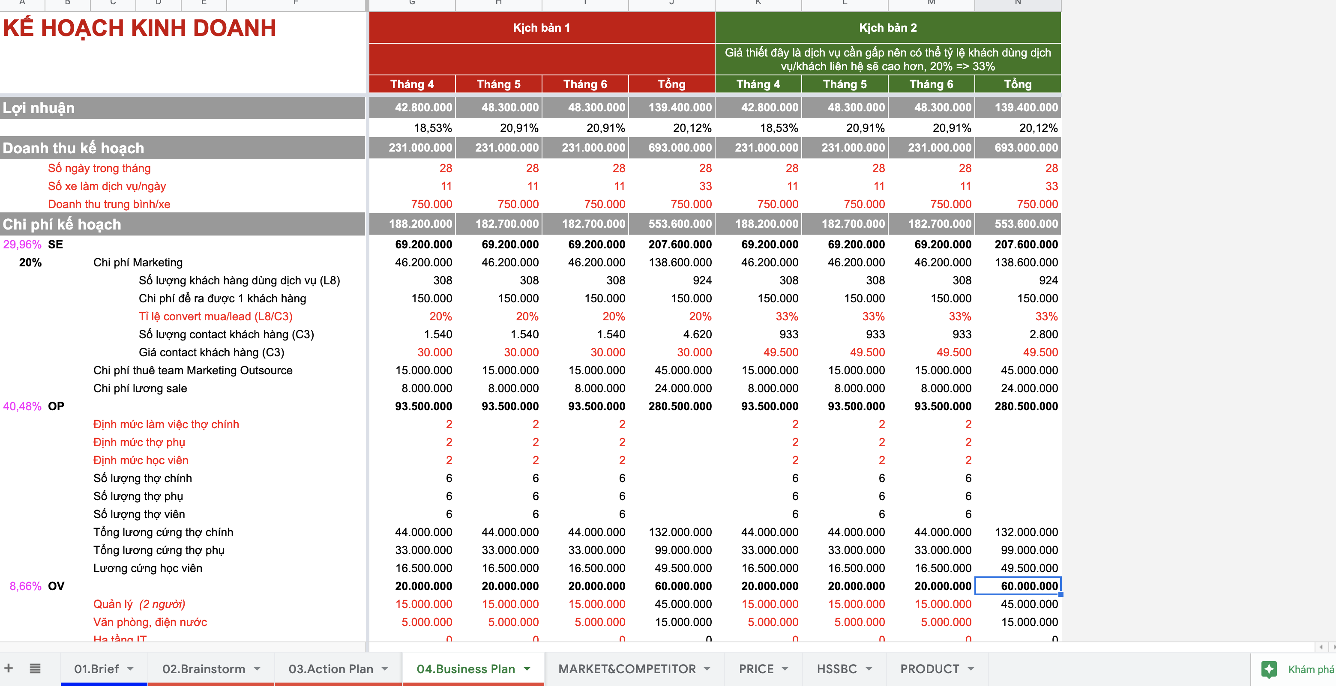This screenshot has height=686, width=1336.
Task: Open dropdown arrow on 02.Brainstorm tab
Action: click(257, 669)
